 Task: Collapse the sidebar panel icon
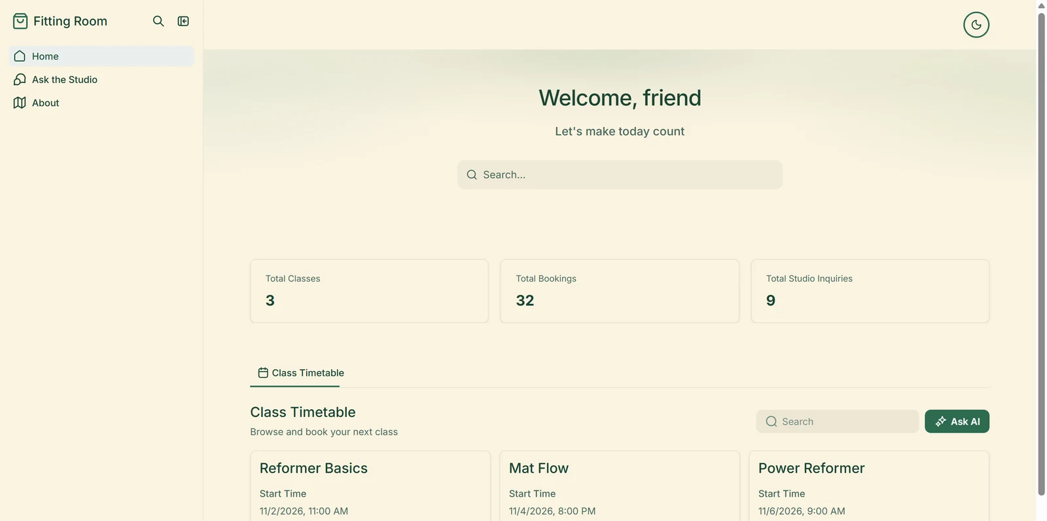point(183,21)
